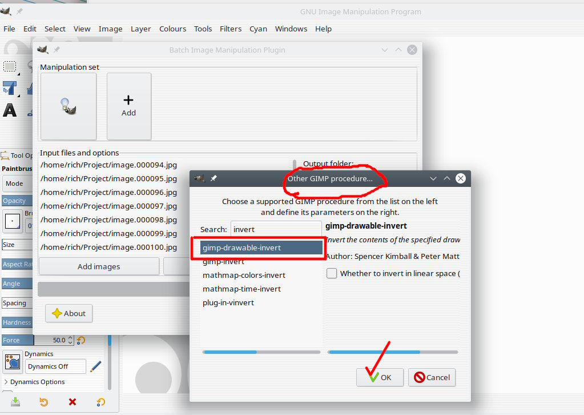The height and width of the screenshot is (415, 584).
Task: Select the Text tool in the toolbox
Action: (10, 110)
